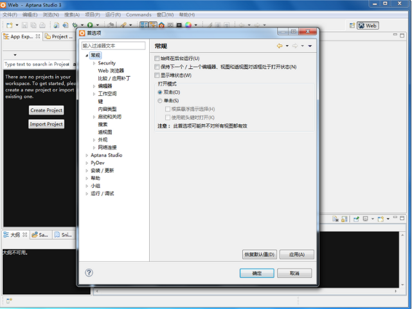Open the 窗口(W) menu
Viewport: 412px width, 309px height.
[x=165, y=14]
